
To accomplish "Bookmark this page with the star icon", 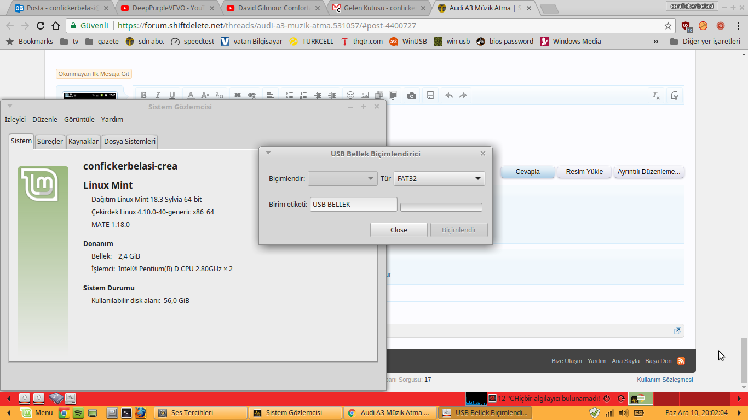I will click(668, 26).
